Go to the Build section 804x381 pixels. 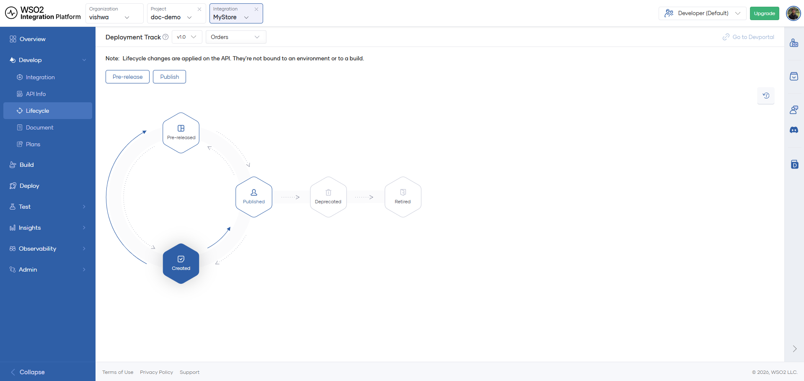point(48,165)
